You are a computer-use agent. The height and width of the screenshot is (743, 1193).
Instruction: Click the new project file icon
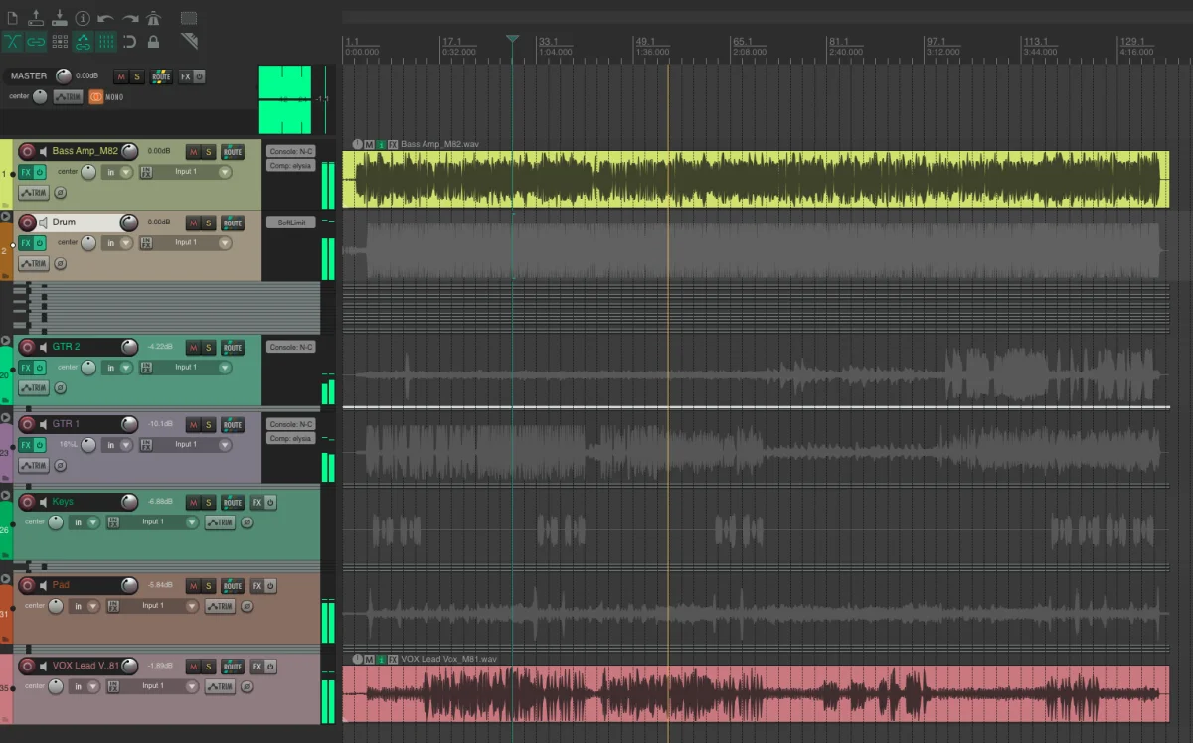(x=12, y=18)
